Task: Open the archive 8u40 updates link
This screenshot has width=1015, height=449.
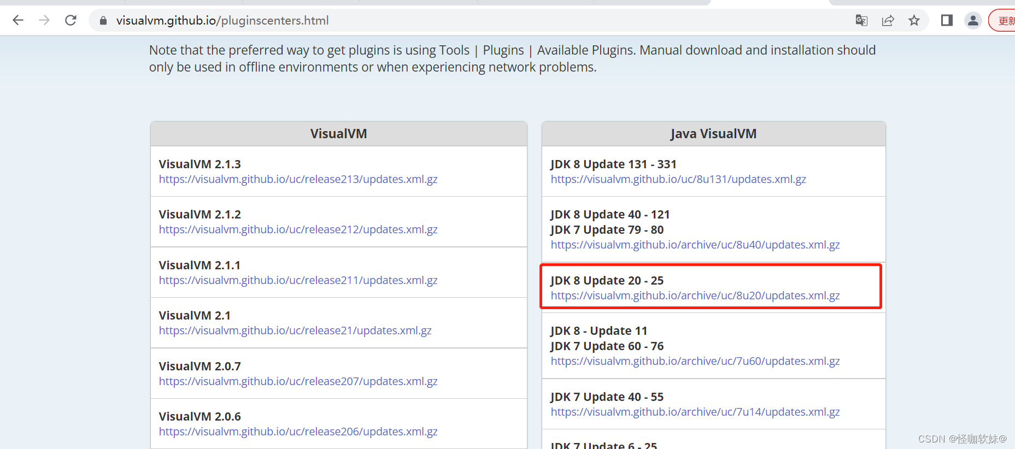Action: click(695, 245)
